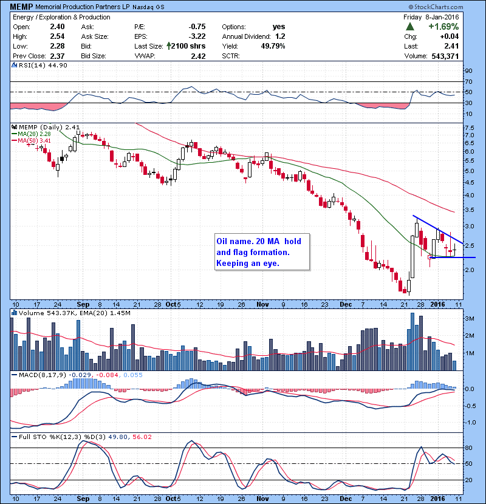Click the Chg value +0.04

pyautogui.click(x=450, y=36)
